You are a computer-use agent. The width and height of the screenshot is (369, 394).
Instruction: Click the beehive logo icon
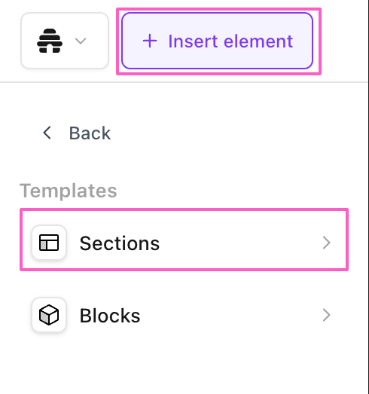[x=50, y=41]
